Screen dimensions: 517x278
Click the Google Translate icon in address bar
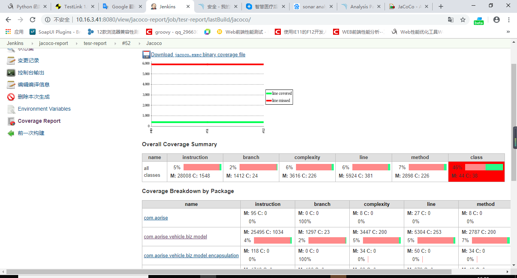[450, 19]
